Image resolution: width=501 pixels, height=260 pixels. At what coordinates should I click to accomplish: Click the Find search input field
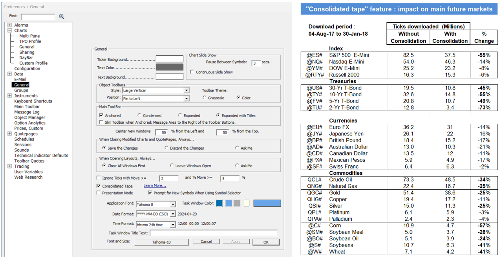coord(38,16)
